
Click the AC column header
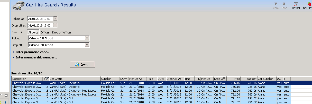pyautogui.click(x=280, y=79)
